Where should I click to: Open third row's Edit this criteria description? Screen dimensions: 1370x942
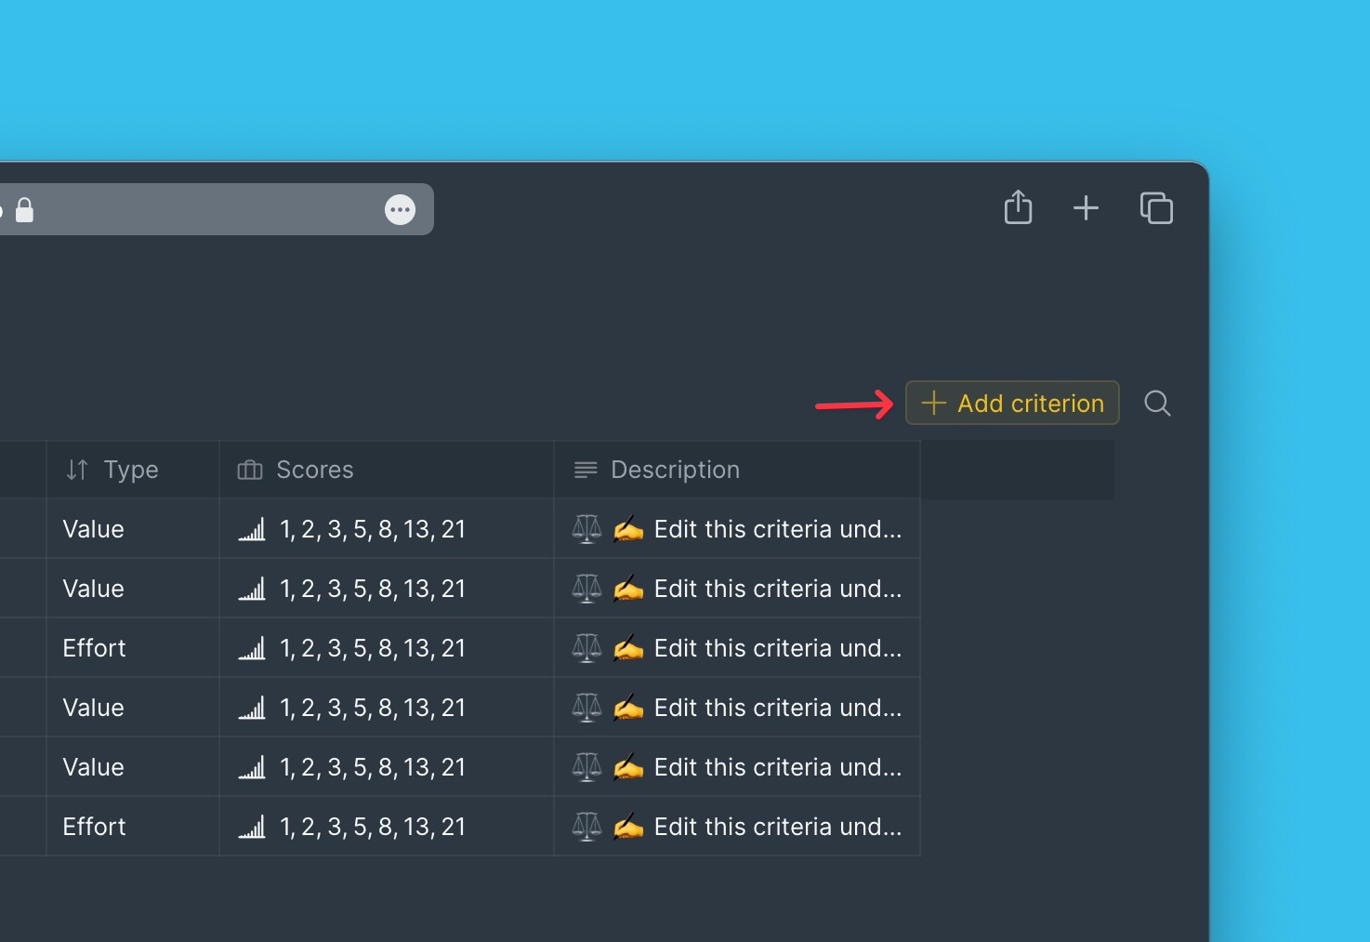coord(737,648)
